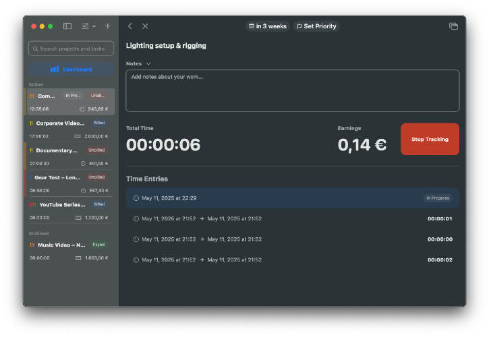Click the fixed-price icon beside 1.200,00 €

(78, 218)
